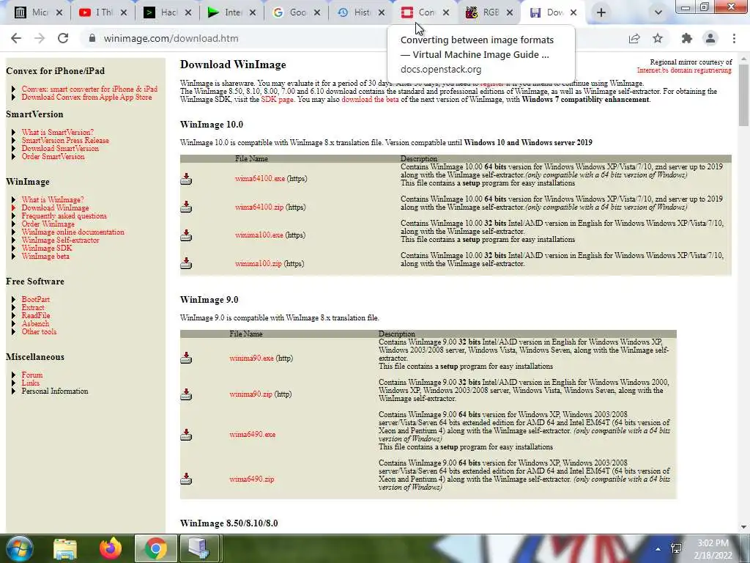Image resolution: width=750 pixels, height=563 pixels.
Task: Click the download the beta link
Action: 370,100
